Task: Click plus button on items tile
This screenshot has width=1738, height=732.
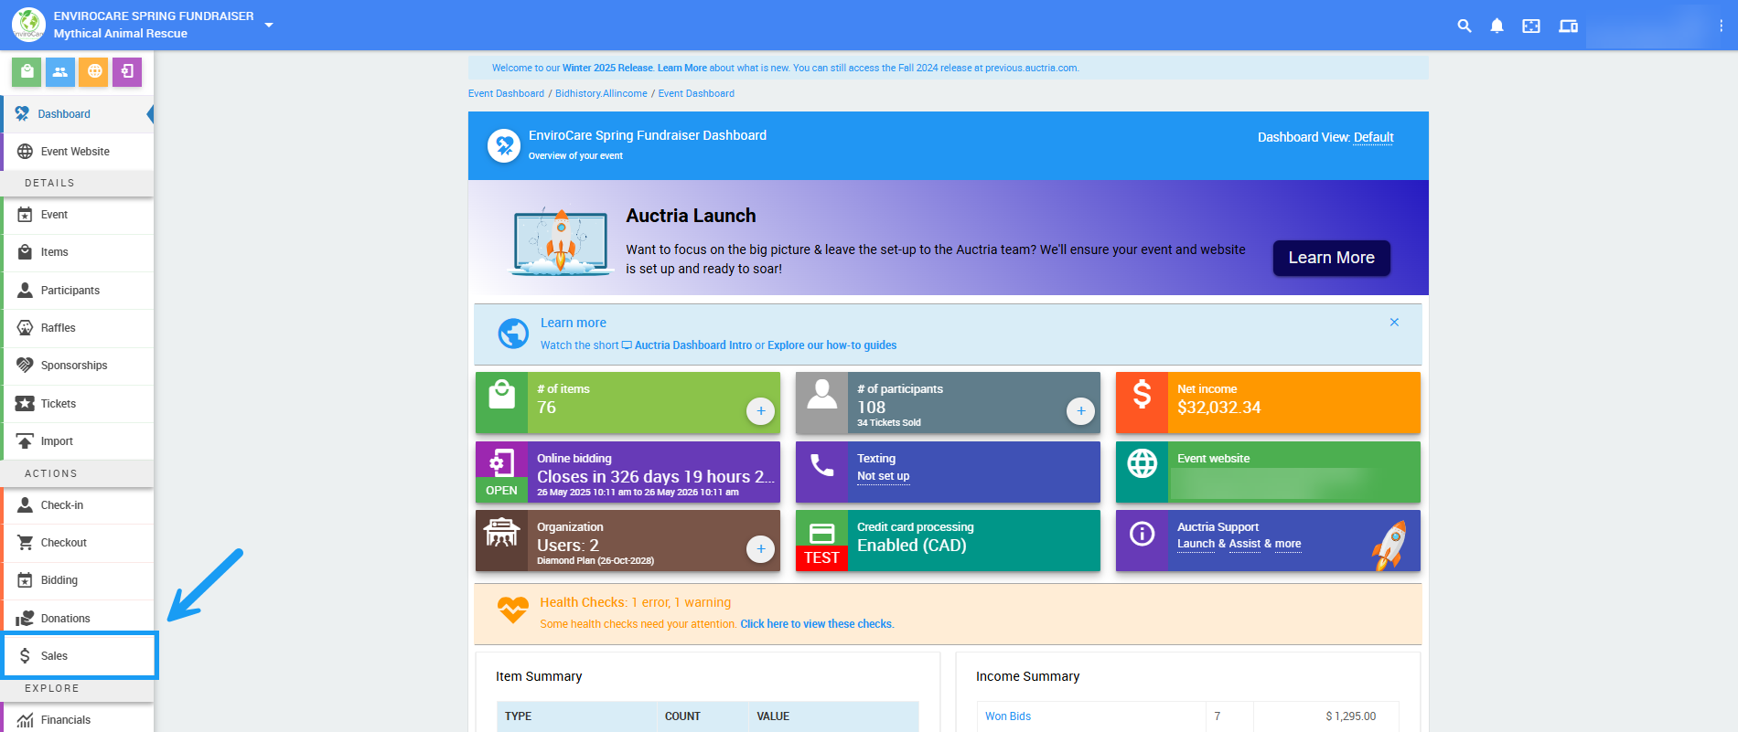Action: (x=760, y=411)
